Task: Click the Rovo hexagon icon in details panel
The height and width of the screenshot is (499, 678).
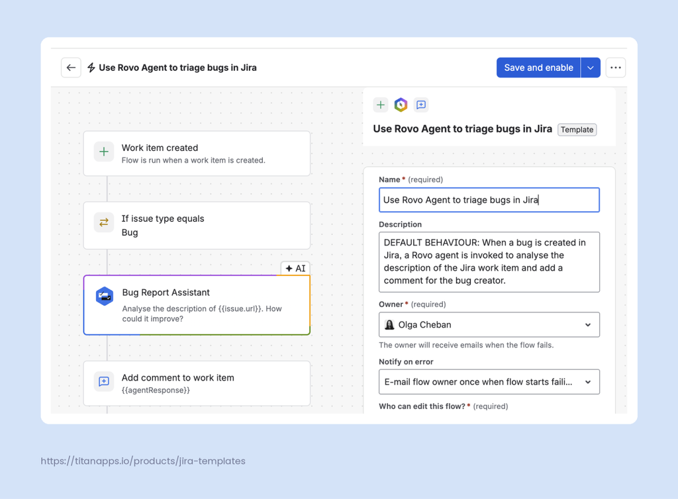Action: point(401,105)
